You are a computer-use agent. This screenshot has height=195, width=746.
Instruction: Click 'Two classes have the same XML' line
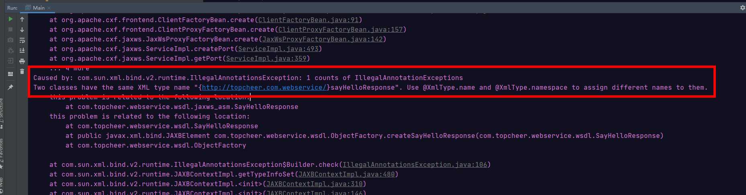tap(370, 87)
